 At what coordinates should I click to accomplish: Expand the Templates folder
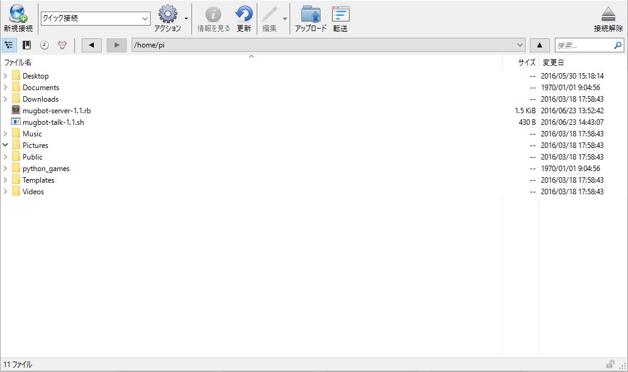[5, 180]
